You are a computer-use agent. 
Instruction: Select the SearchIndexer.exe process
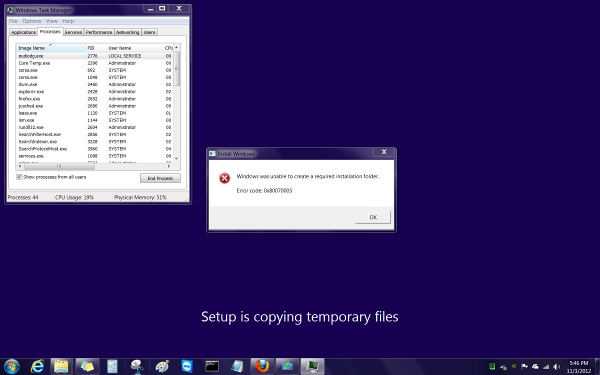(95, 141)
